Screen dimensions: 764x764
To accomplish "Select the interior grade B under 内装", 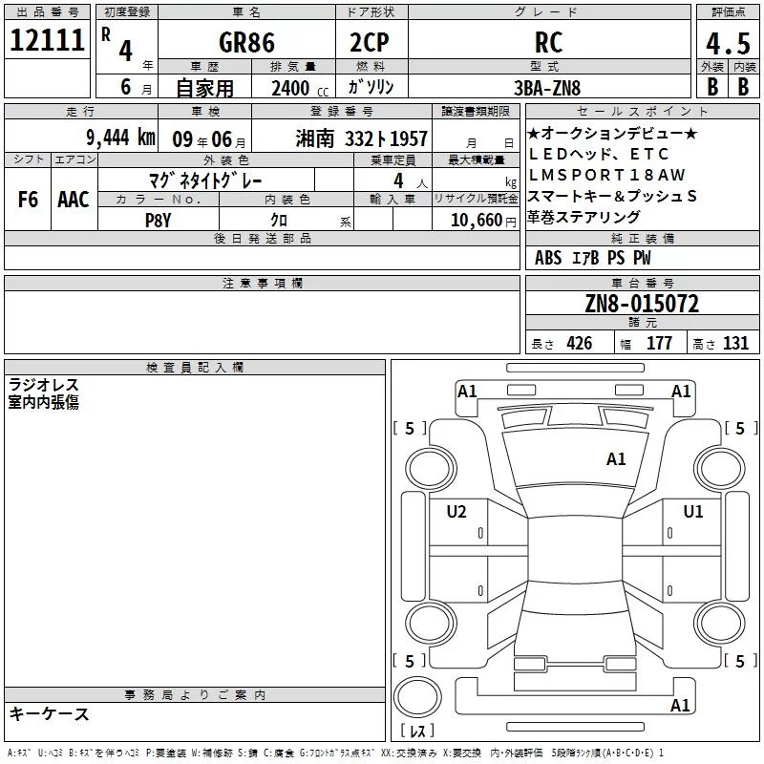I will (743, 86).
